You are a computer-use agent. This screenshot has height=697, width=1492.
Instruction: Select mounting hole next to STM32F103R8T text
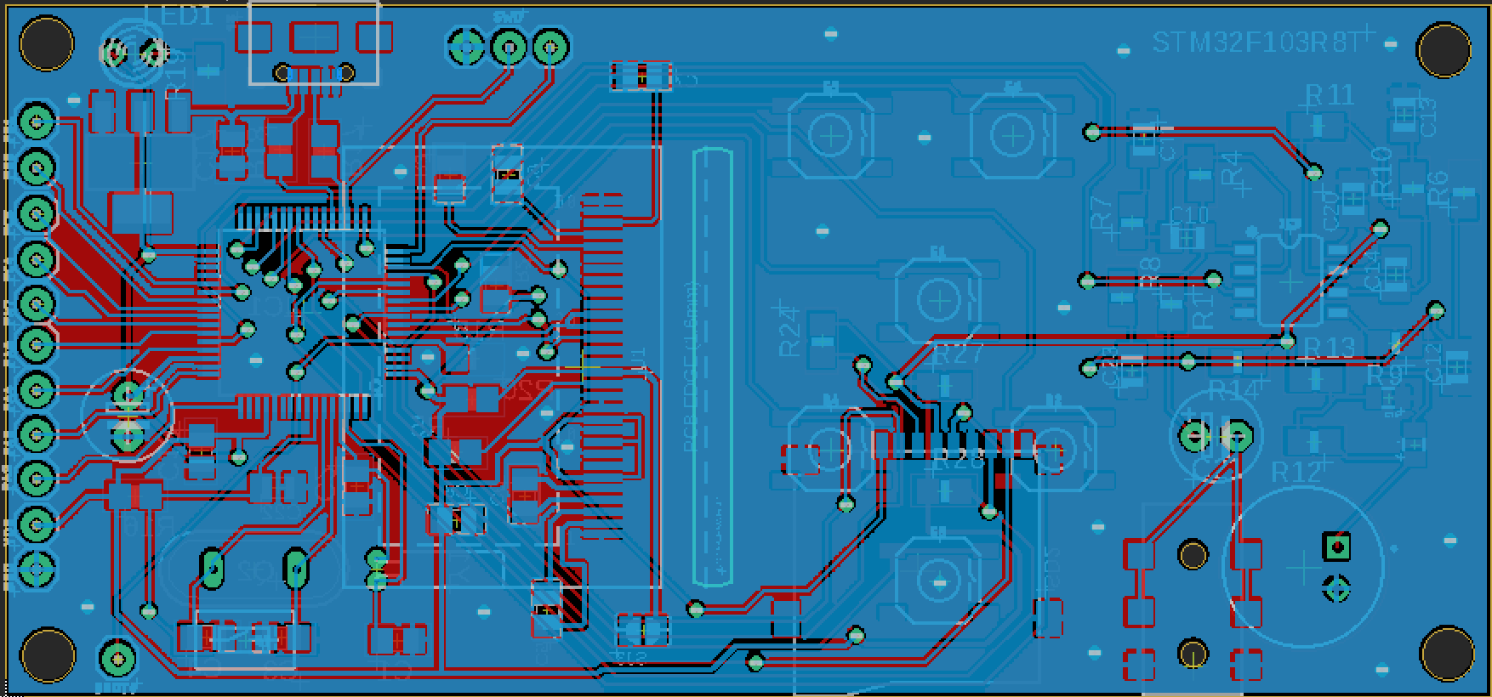(x=1444, y=50)
